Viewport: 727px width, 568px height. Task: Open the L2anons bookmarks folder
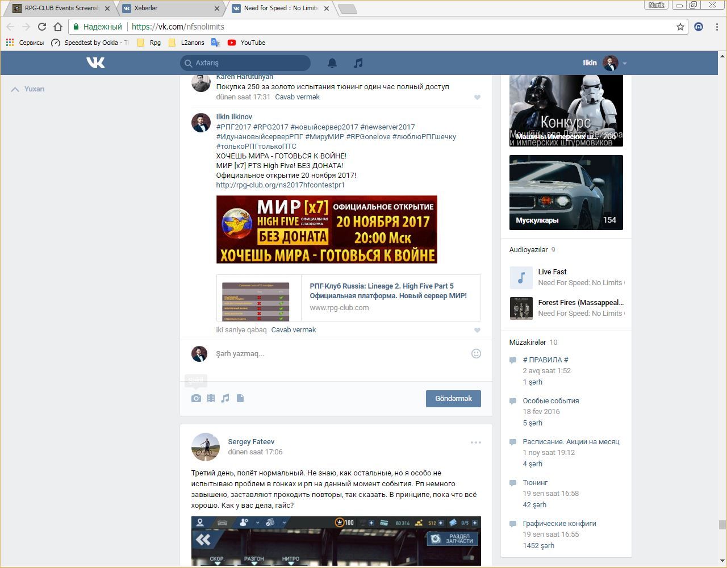(186, 43)
